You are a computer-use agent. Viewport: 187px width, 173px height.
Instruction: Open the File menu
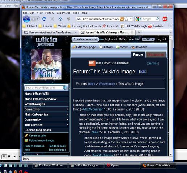[25, 13]
